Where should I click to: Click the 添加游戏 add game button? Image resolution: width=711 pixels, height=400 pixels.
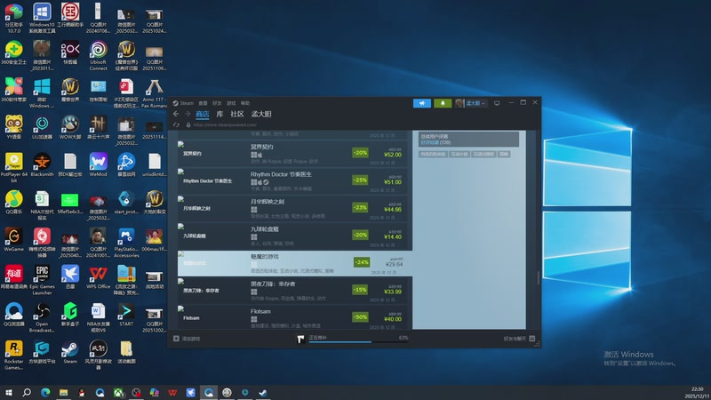tap(187, 339)
